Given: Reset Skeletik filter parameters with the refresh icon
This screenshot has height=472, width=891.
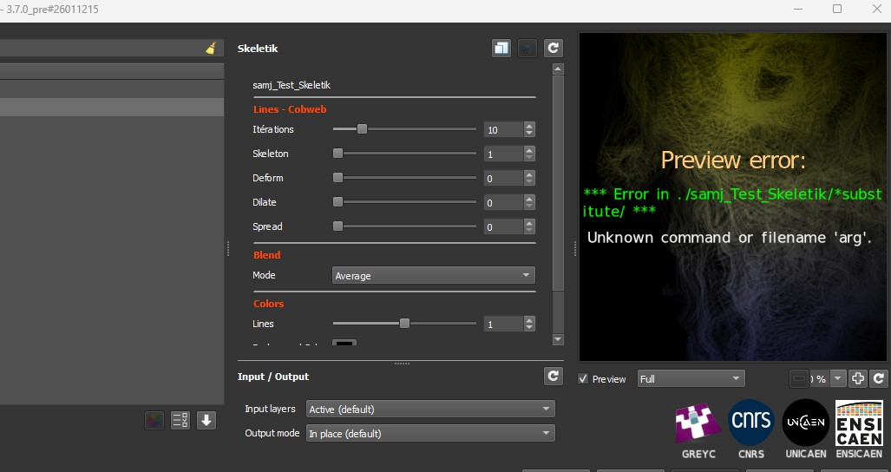Looking at the screenshot, I should click(553, 49).
